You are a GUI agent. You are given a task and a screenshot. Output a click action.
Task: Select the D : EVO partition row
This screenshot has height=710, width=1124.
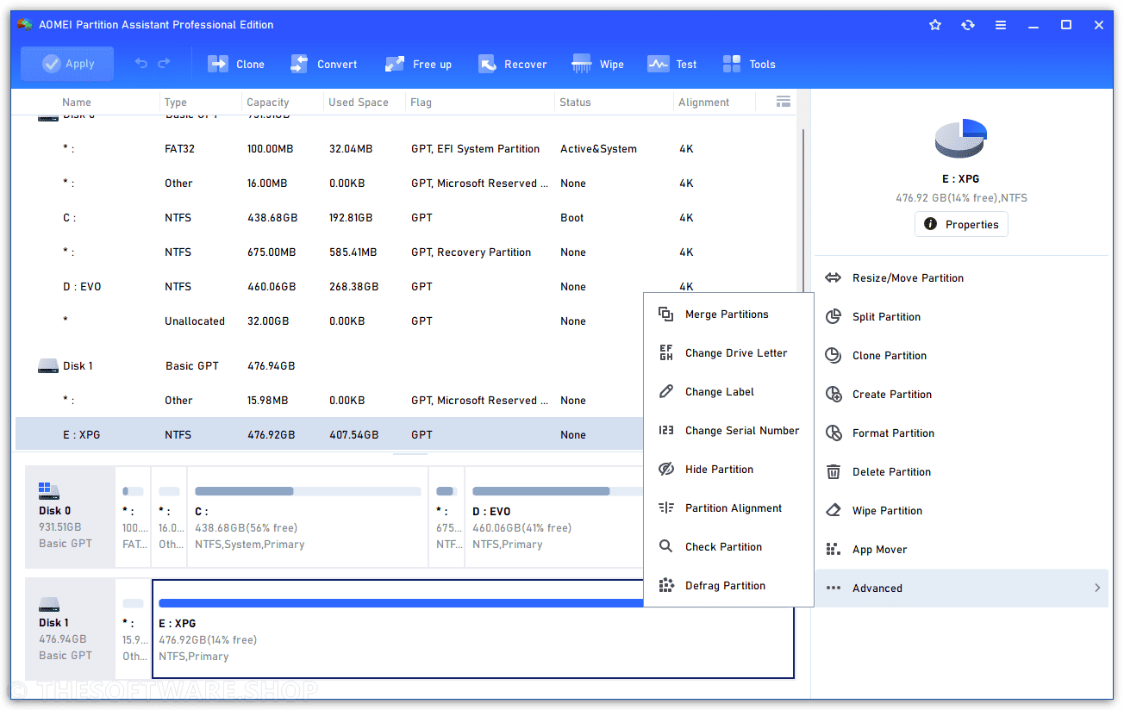pos(405,287)
